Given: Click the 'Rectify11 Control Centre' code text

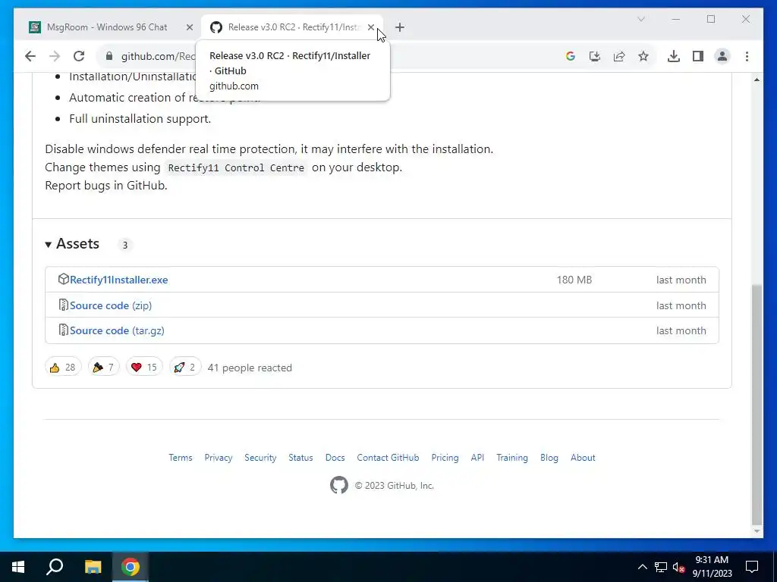Looking at the screenshot, I should tap(236, 167).
